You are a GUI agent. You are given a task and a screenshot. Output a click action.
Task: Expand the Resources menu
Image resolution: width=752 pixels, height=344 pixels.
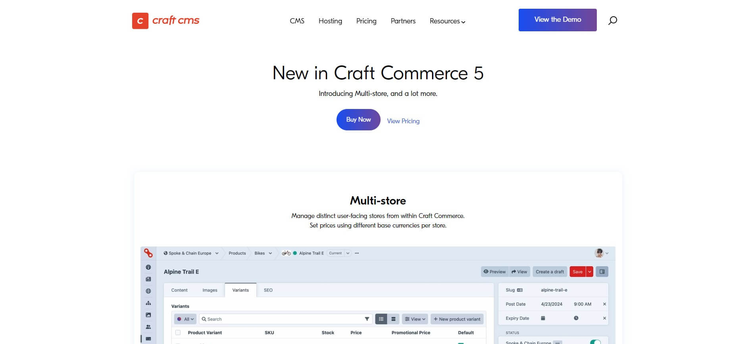coord(447,21)
